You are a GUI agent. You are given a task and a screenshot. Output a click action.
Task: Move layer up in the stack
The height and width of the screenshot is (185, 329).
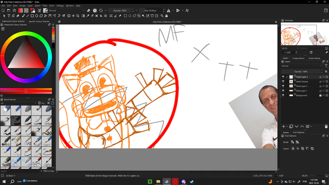coord(302,127)
